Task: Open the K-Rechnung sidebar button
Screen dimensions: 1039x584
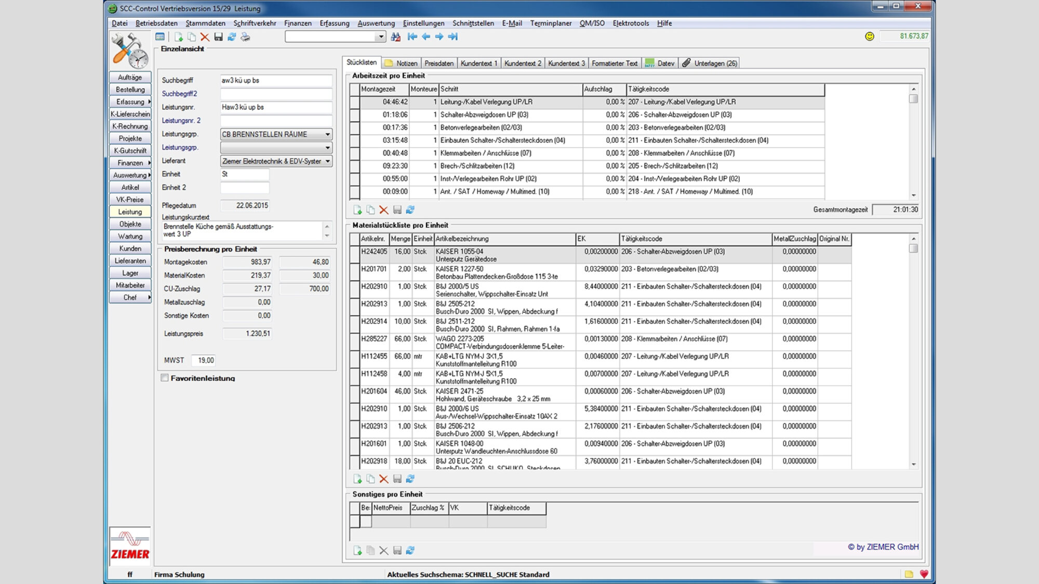Action: click(130, 126)
